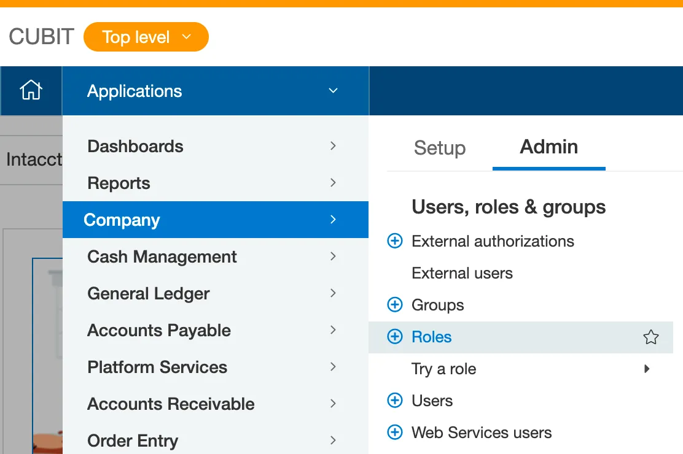Open the Web Services users link
Screen dimensions: 683x454
point(482,433)
